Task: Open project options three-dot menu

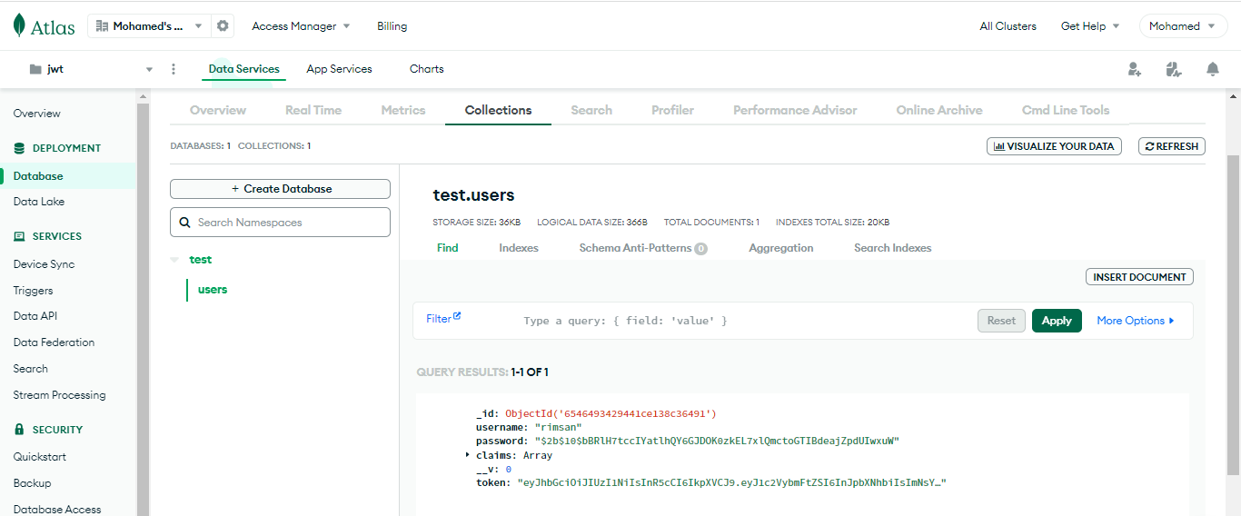Action: click(x=174, y=69)
